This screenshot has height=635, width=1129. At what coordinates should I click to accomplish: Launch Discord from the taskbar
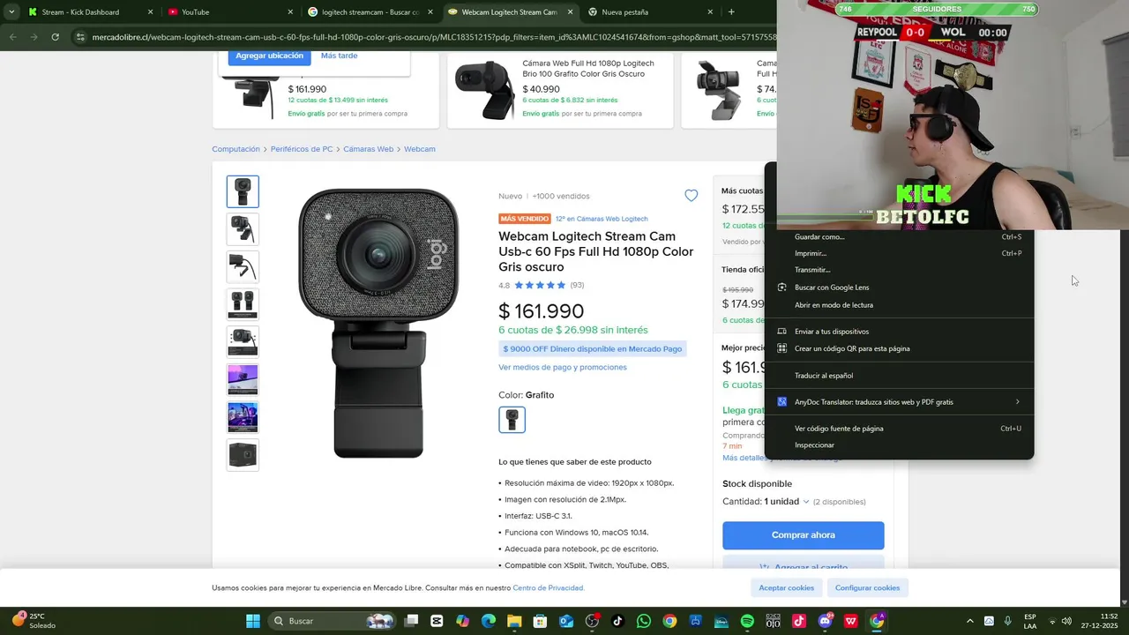click(x=825, y=621)
